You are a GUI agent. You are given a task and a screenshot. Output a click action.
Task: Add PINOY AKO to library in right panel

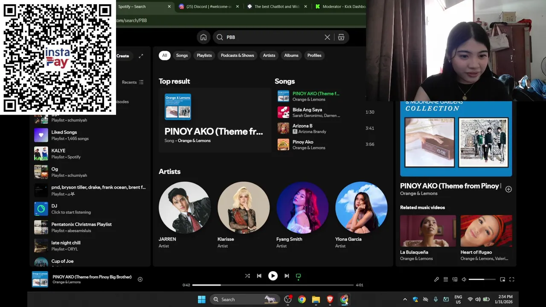[508, 189]
